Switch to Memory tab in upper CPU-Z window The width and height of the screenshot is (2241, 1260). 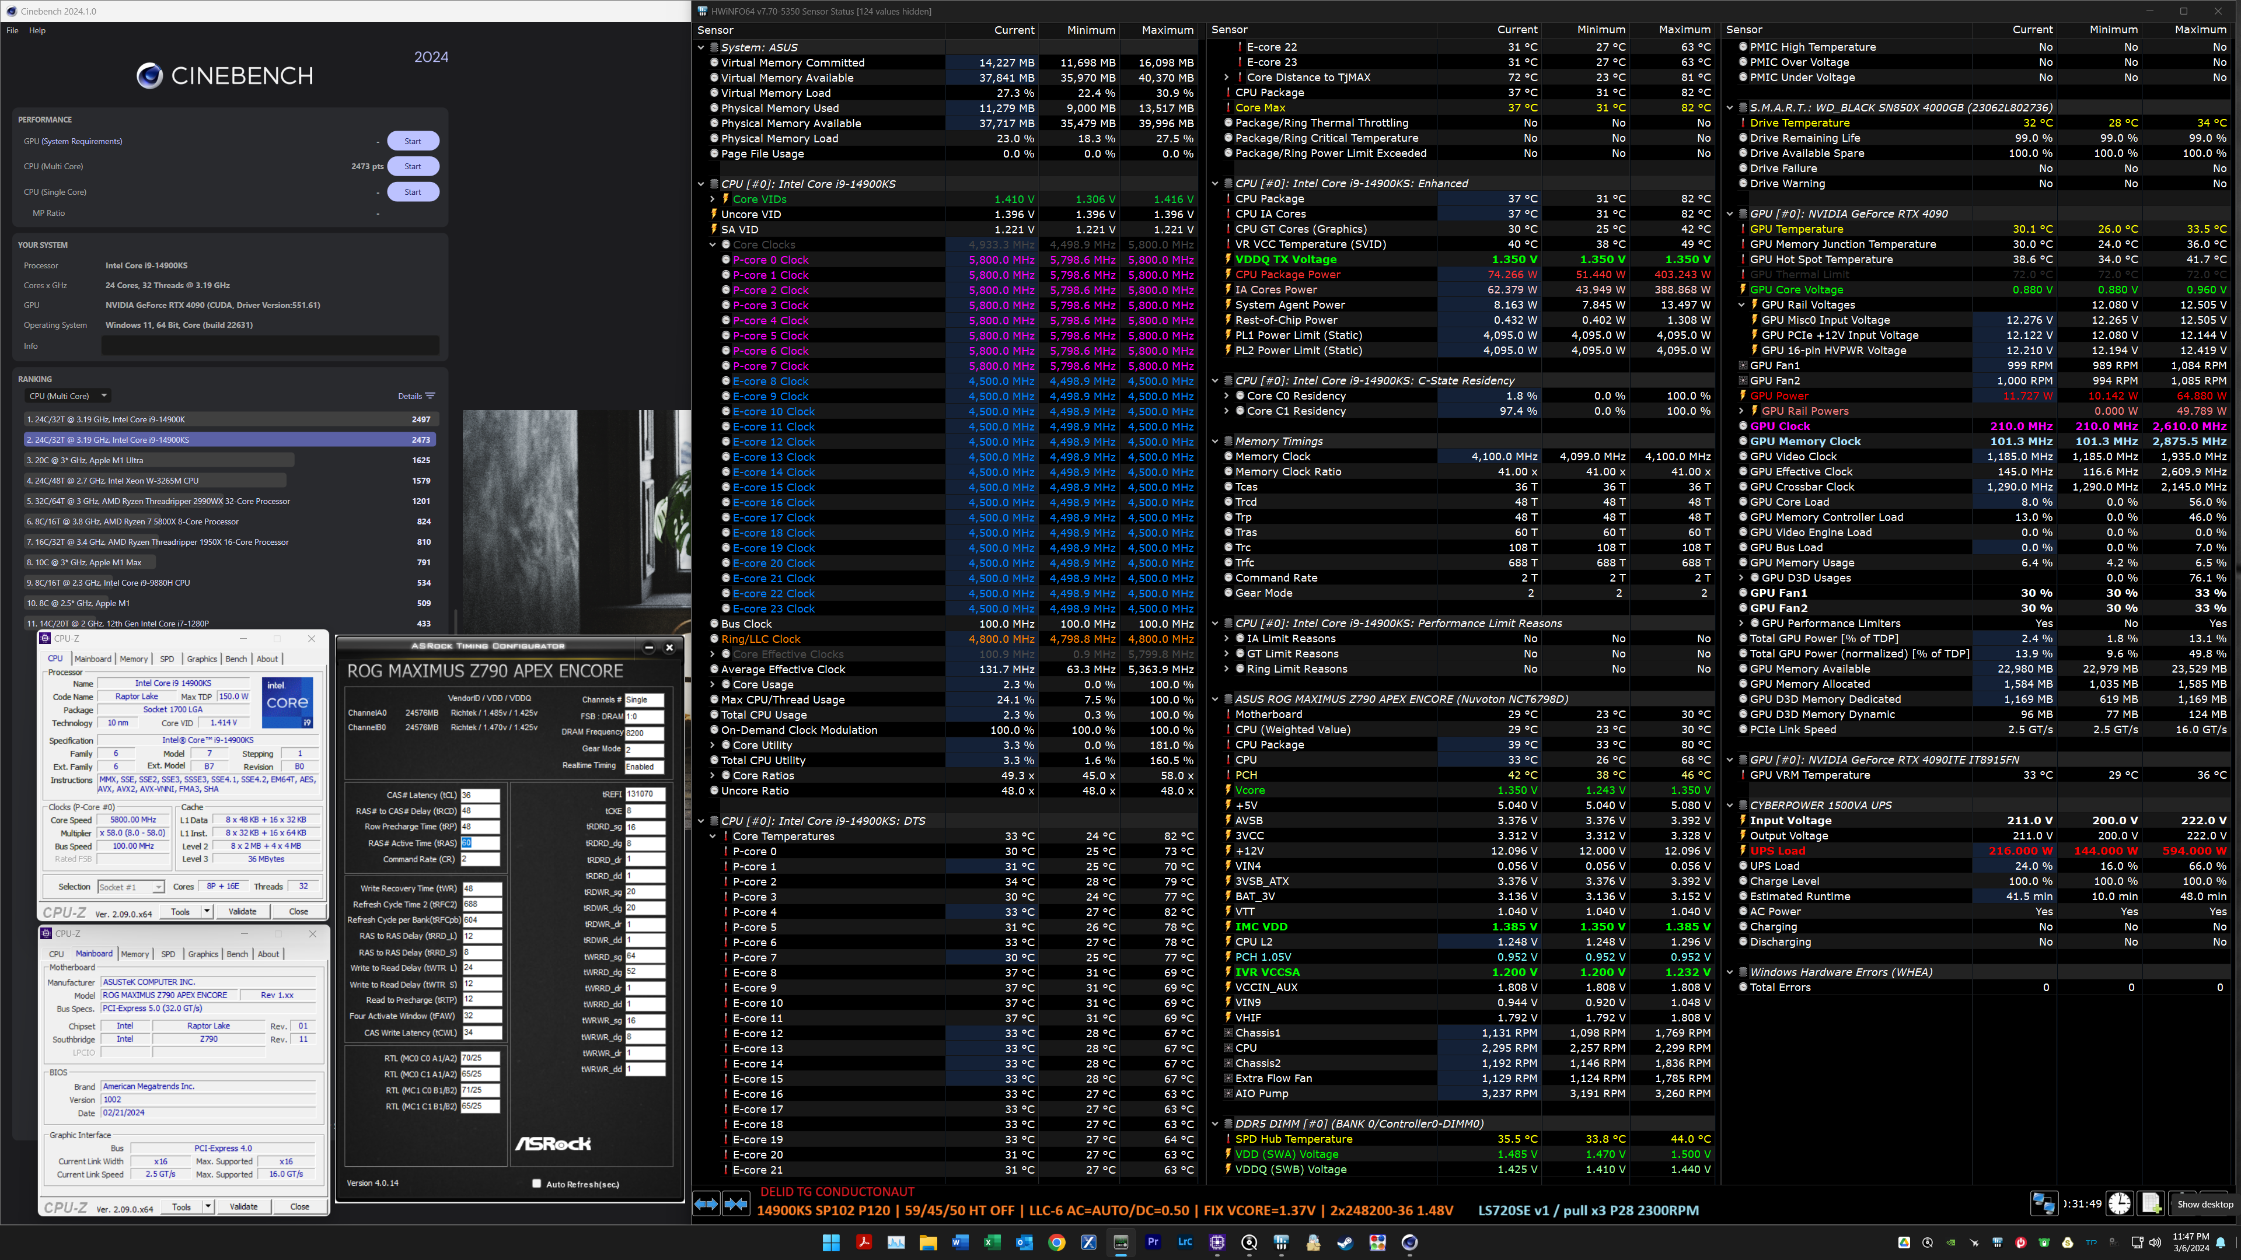pos(133,659)
